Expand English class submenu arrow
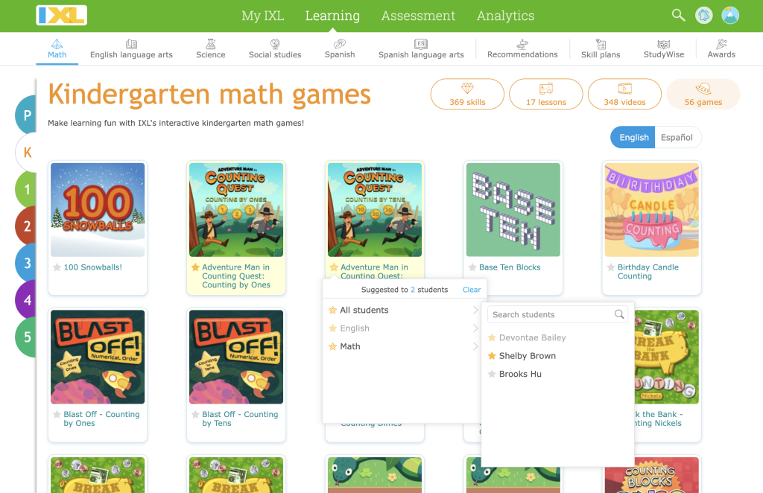763x493 pixels. 475,328
